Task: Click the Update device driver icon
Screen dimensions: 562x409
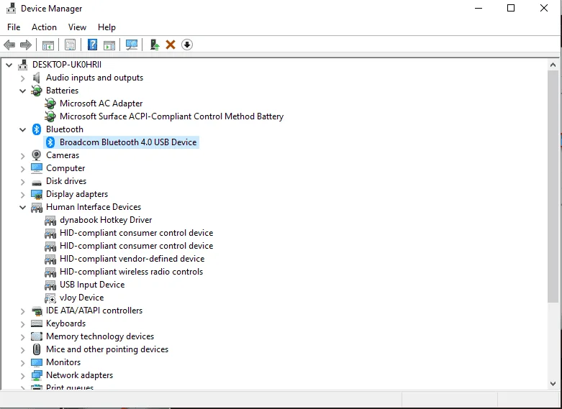Action: [155, 45]
